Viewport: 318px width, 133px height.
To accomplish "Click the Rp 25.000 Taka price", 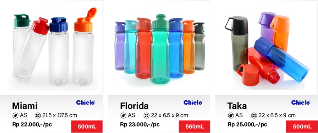I will 248,125.
